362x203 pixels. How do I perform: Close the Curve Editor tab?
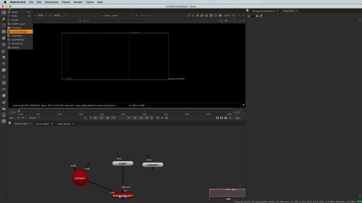52,124
